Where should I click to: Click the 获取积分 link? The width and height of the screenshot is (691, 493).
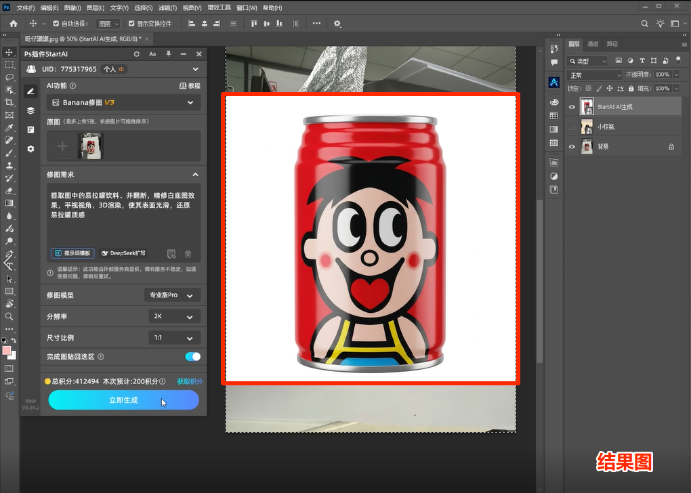click(x=190, y=381)
